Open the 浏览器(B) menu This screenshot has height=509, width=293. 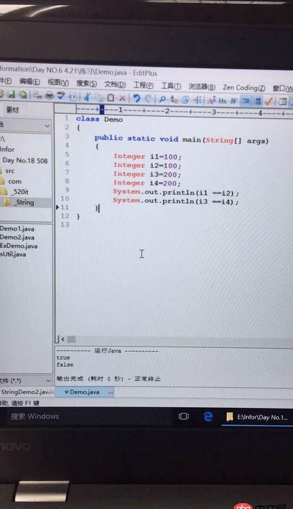202,87
